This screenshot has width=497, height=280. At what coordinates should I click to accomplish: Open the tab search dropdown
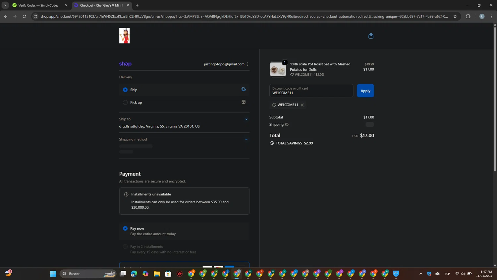point(5,5)
